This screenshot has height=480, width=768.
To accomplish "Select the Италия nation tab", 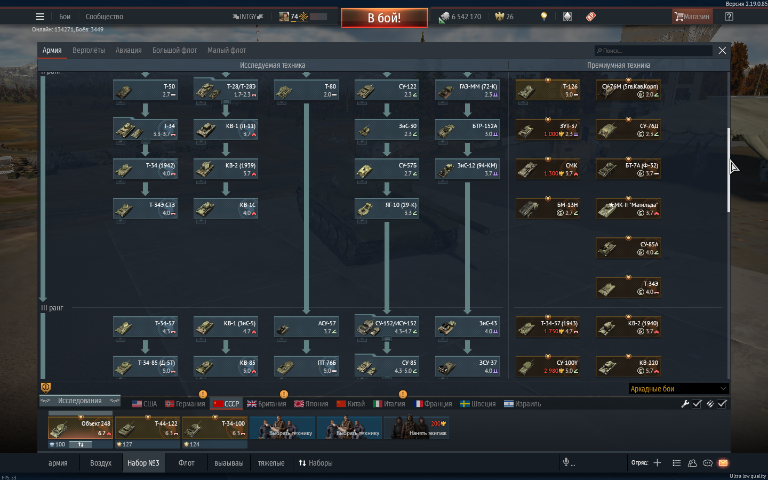I will click(389, 404).
